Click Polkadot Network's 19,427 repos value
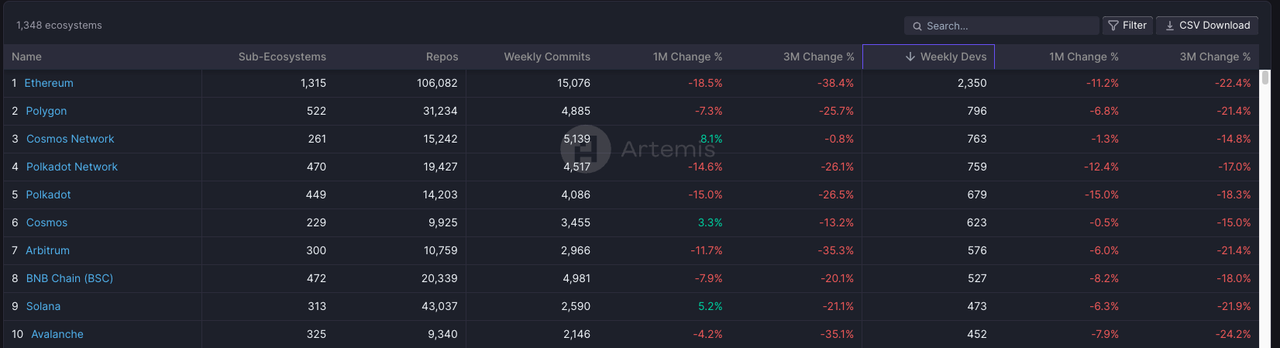This screenshot has height=348, width=1280. point(440,167)
